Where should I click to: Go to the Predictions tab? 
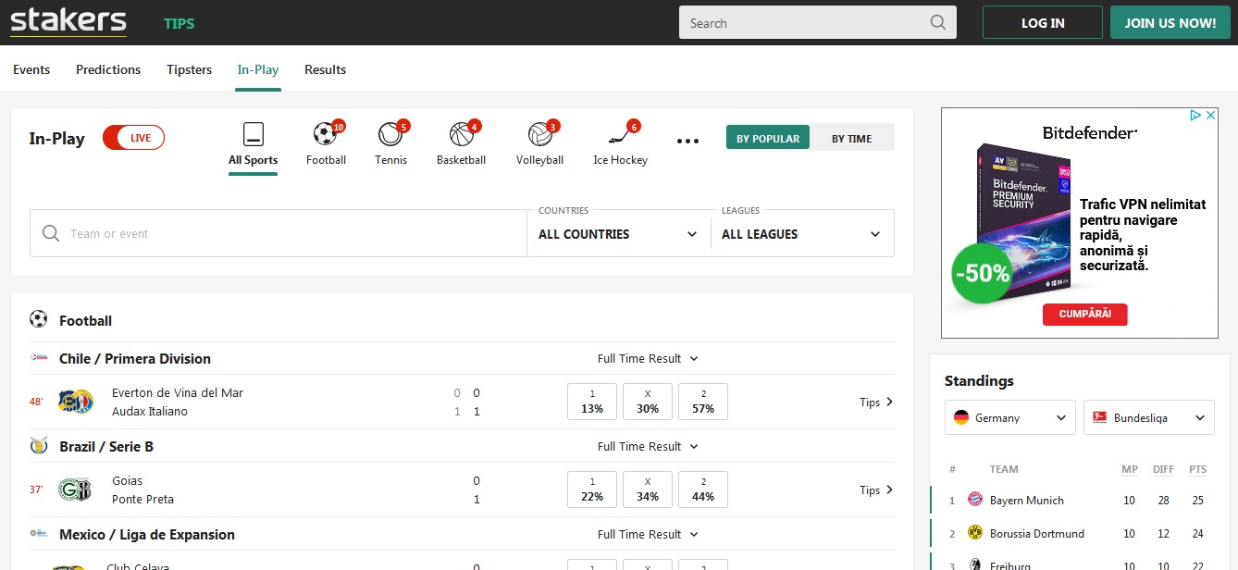coord(108,69)
